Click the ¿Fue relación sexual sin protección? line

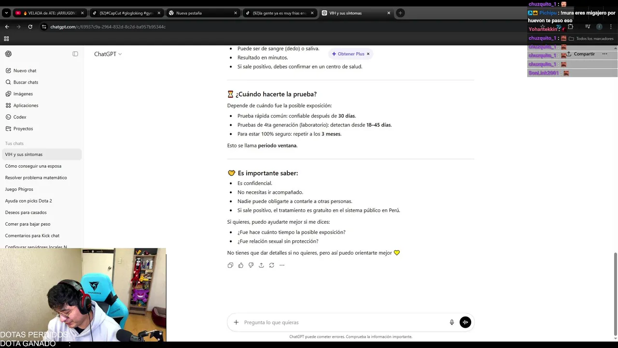click(x=278, y=241)
